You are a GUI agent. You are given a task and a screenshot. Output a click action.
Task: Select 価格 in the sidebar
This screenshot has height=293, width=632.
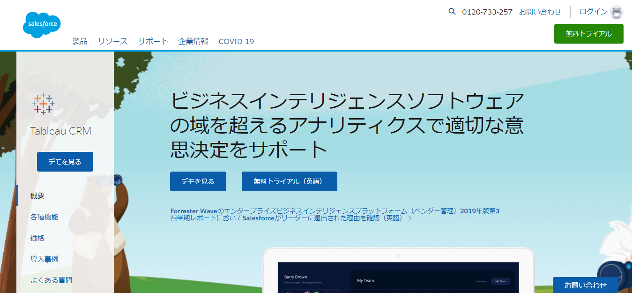37,238
